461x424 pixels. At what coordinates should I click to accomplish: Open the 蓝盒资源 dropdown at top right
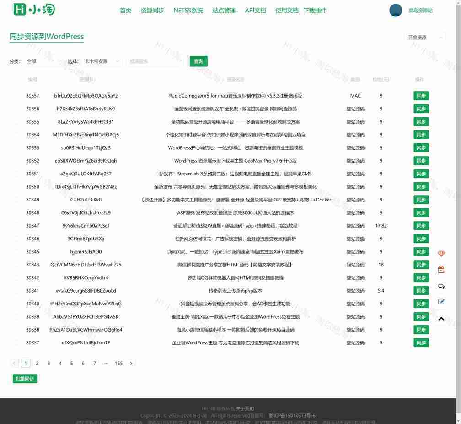coord(425,38)
